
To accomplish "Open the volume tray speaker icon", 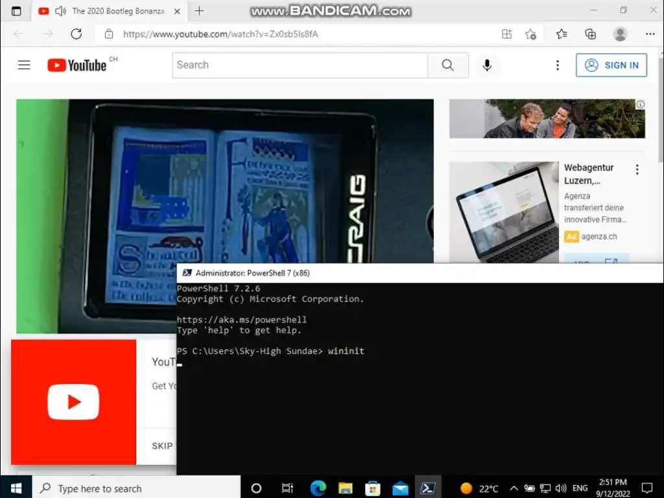I will click(x=561, y=488).
